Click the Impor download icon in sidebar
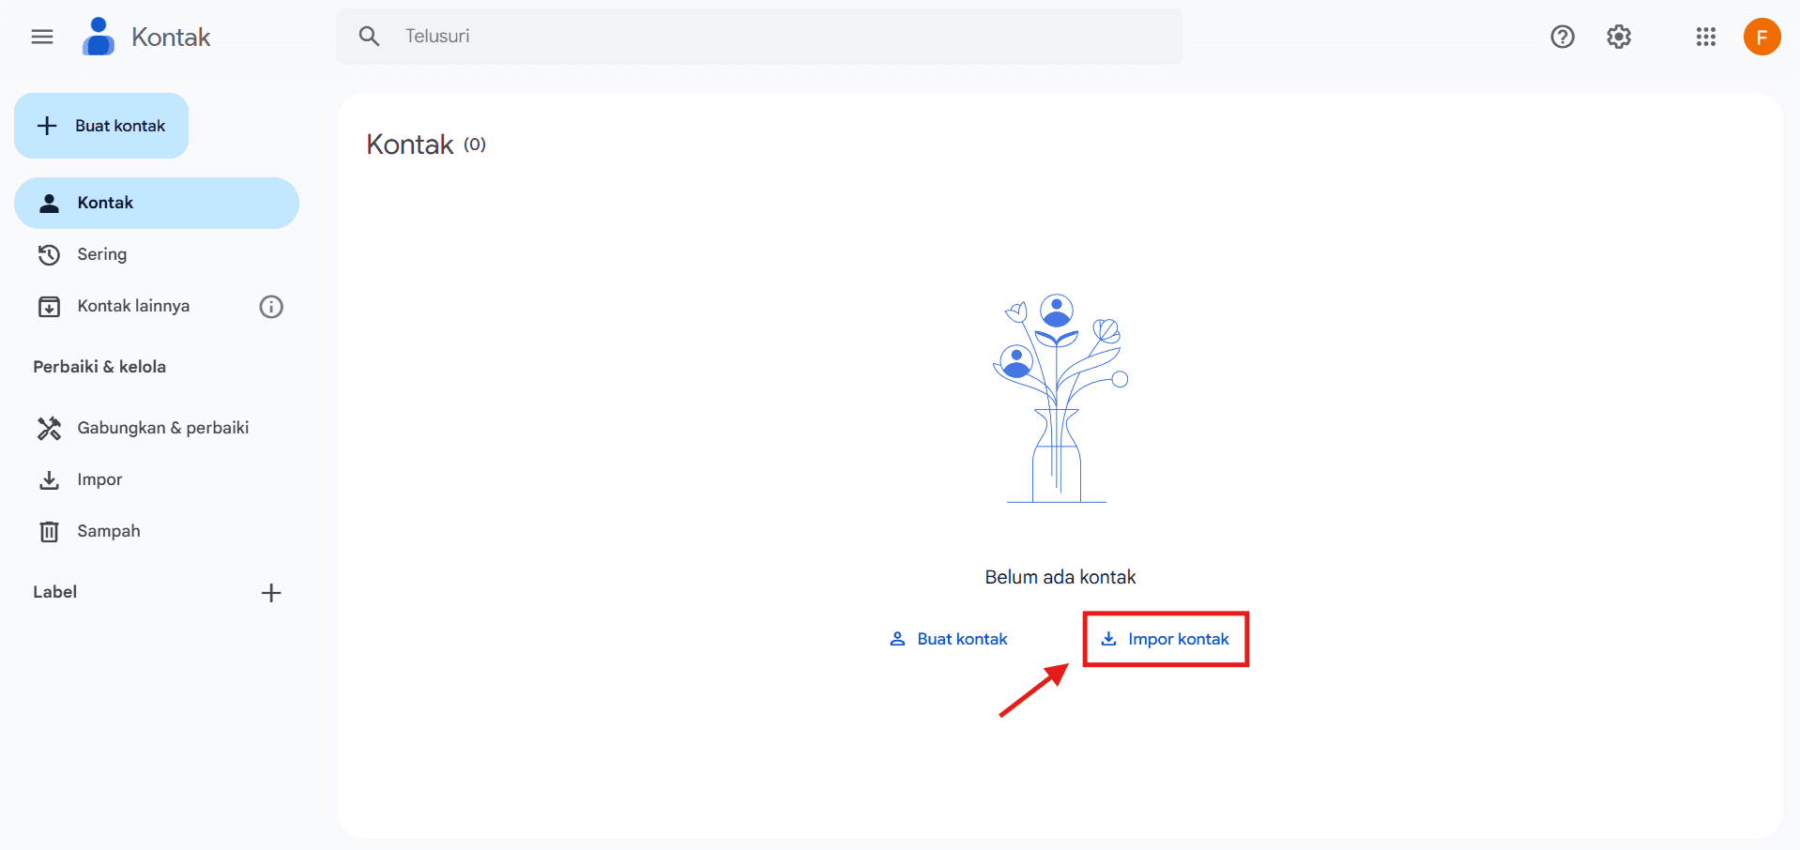 (49, 479)
